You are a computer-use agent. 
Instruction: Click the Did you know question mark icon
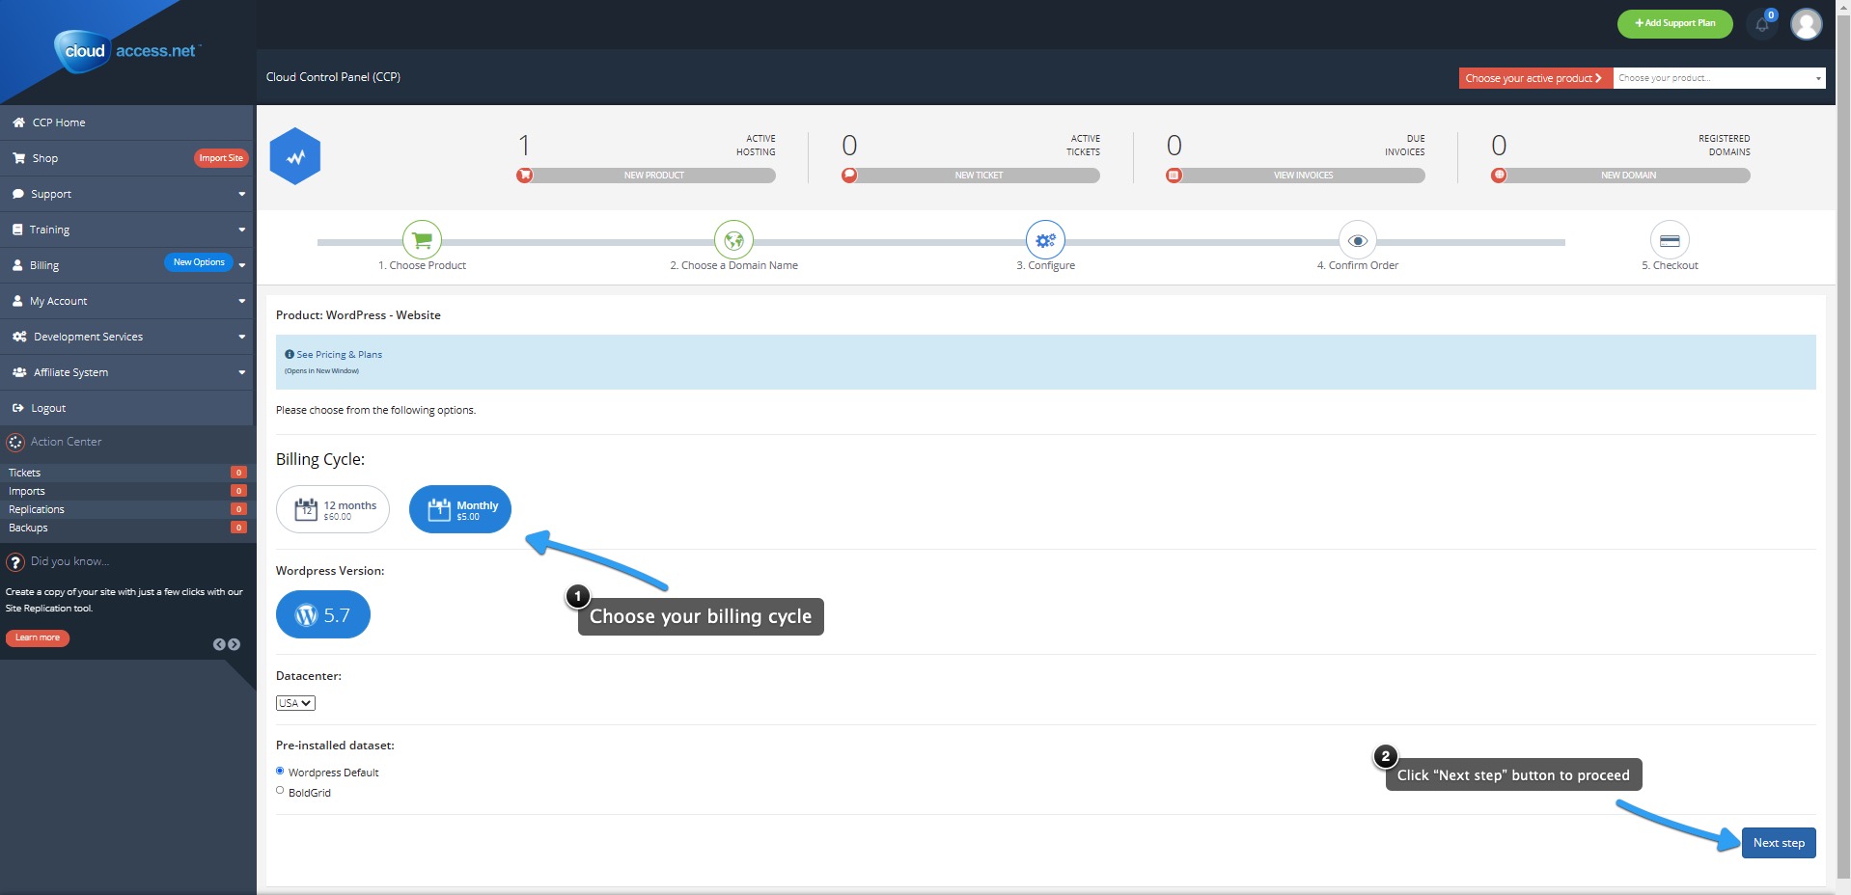tap(15, 562)
